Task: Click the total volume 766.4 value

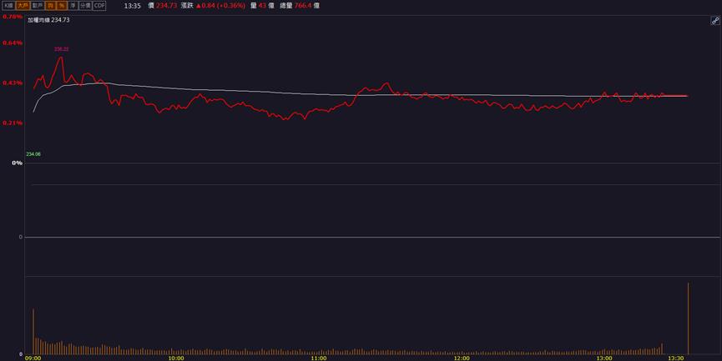Action: (x=302, y=6)
